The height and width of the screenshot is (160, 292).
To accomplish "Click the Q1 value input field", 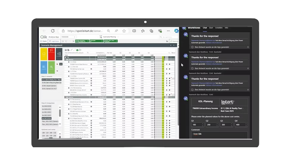I will coord(196,125).
